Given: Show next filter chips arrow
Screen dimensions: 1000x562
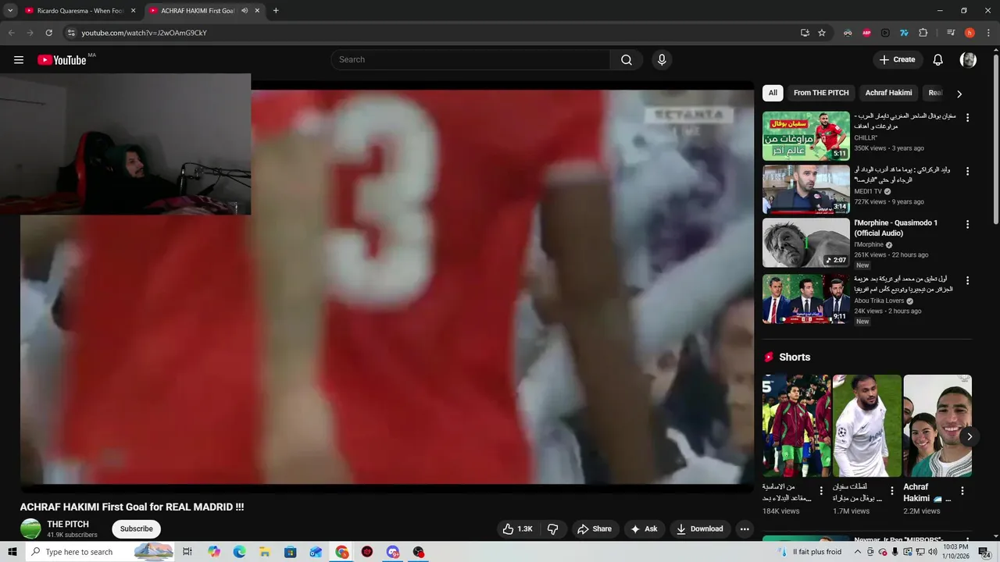Looking at the screenshot, I should [959, 94].
